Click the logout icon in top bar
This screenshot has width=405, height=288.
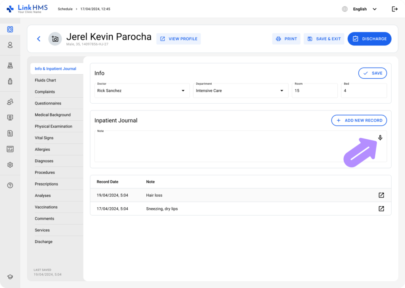pos(394,9)
